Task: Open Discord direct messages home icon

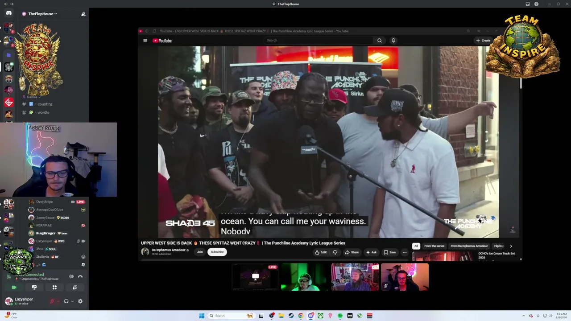Action: [x=8, y=13]
